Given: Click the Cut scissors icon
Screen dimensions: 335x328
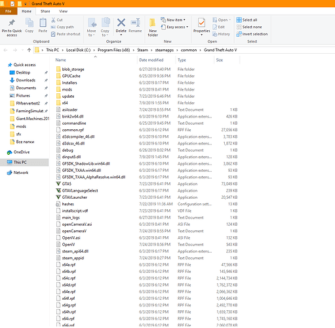Looking at the screenshot, I should (x=53, y=20).
